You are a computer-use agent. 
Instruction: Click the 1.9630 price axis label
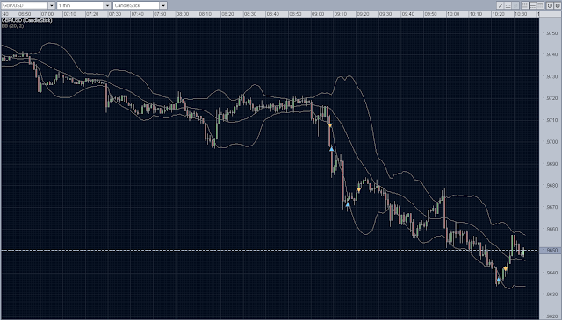[x=551, y=295]
